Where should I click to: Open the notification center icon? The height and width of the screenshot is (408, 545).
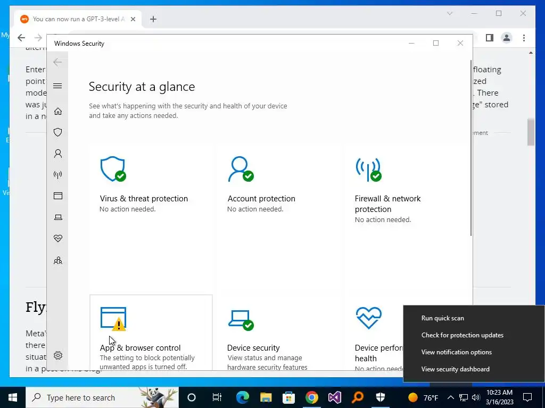pyautogui.click(x=527, y=397)
